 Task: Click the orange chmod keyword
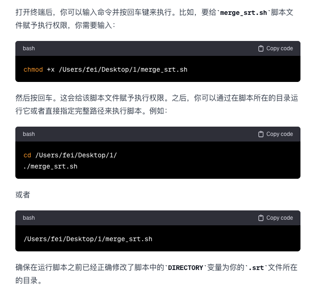[33, 69]
